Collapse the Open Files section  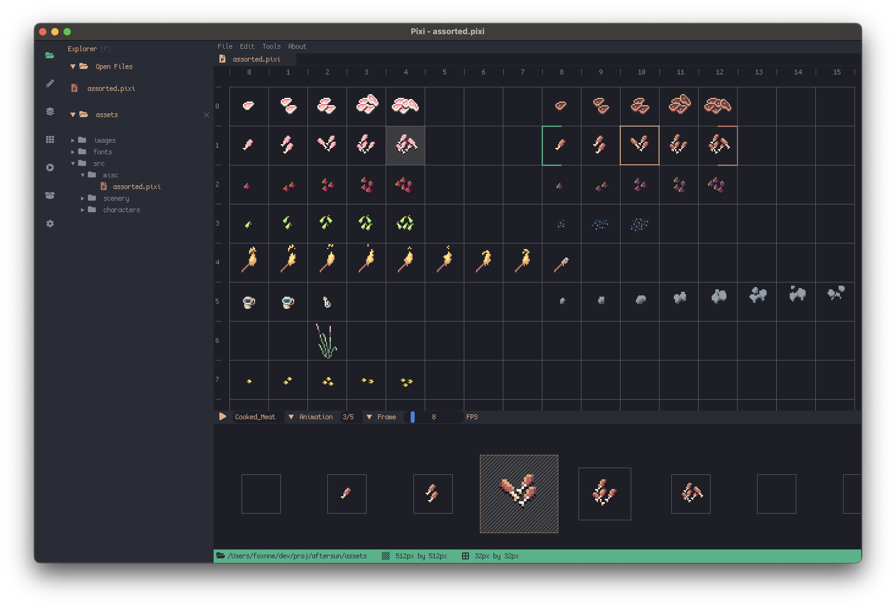pyautogui.click(x=73, y=66)
